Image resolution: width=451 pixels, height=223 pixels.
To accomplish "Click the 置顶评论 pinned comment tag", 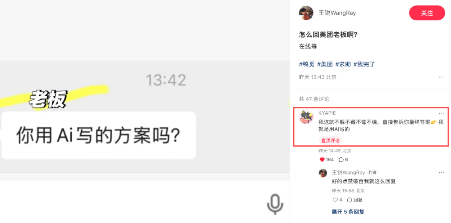I will click(331, 141).
